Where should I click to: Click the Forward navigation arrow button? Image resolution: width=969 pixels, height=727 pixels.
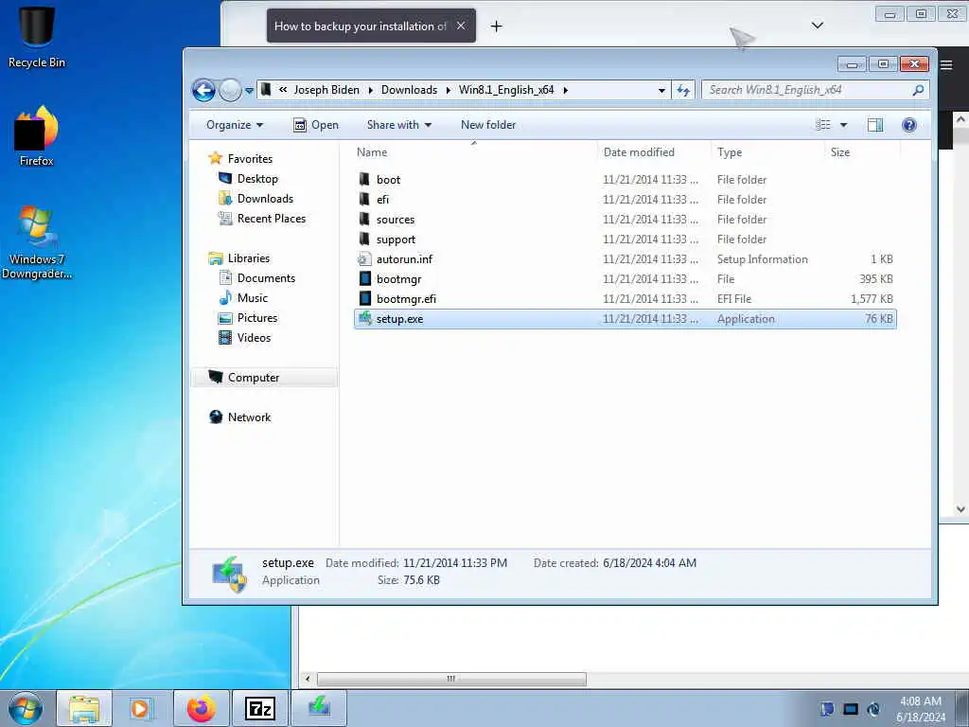coord(231,90)
